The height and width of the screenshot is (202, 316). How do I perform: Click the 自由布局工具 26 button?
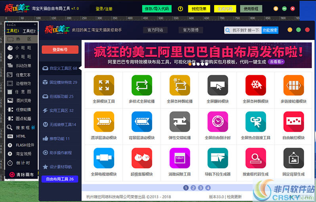60,179
